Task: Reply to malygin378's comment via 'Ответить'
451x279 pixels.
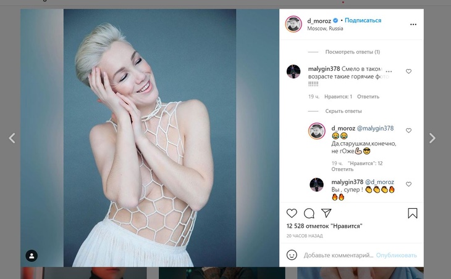Action: 368,97
